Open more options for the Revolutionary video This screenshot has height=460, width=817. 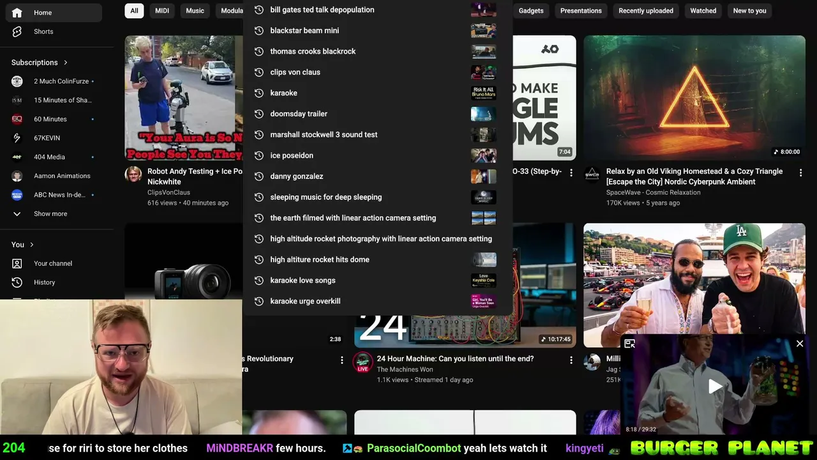click(x=341, y=360)
